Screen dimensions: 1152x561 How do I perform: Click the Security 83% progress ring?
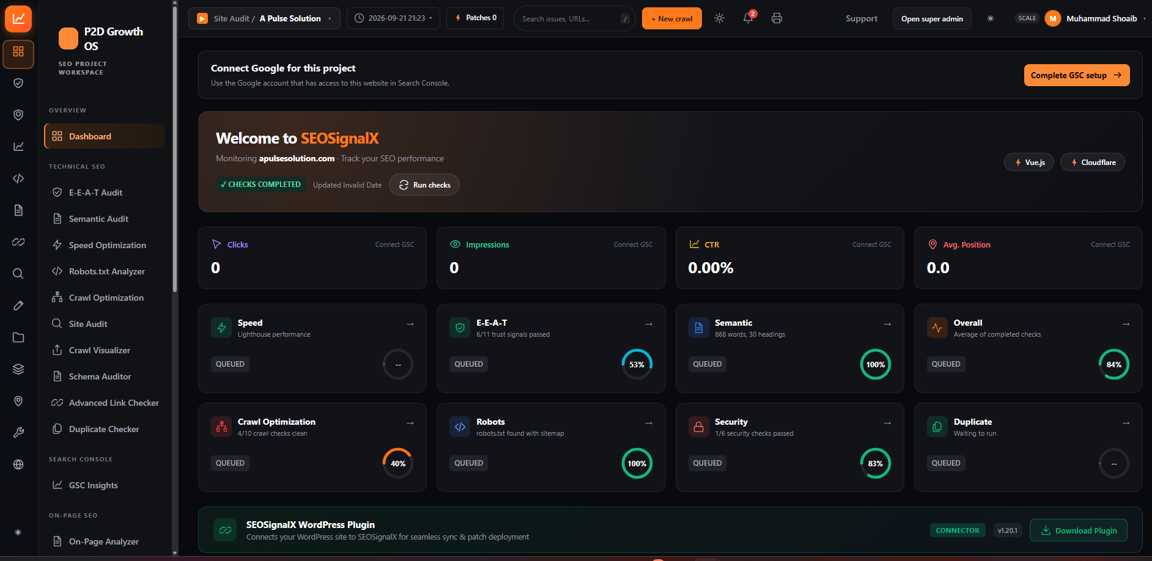875,463
